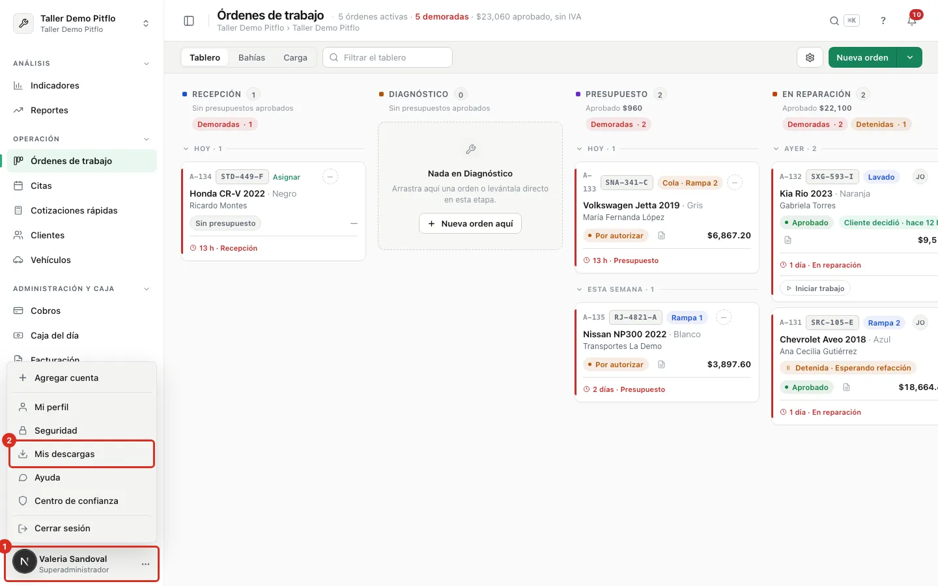Open the search magnifier icon
938x586 pixels.
(834, 21)
